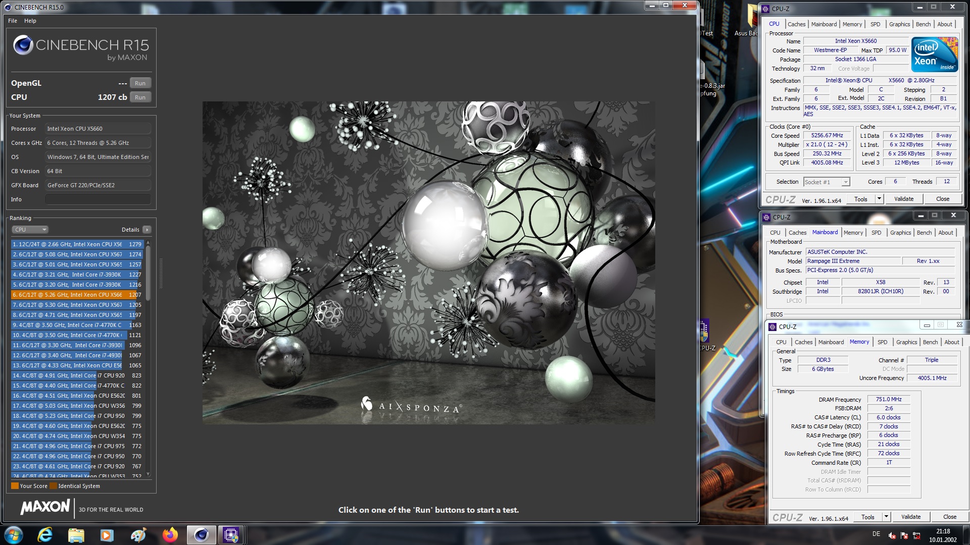Click Validate in the CPU-Z Memory window
The height and width of the screenshot is (545, 970).
coord(911,517)
